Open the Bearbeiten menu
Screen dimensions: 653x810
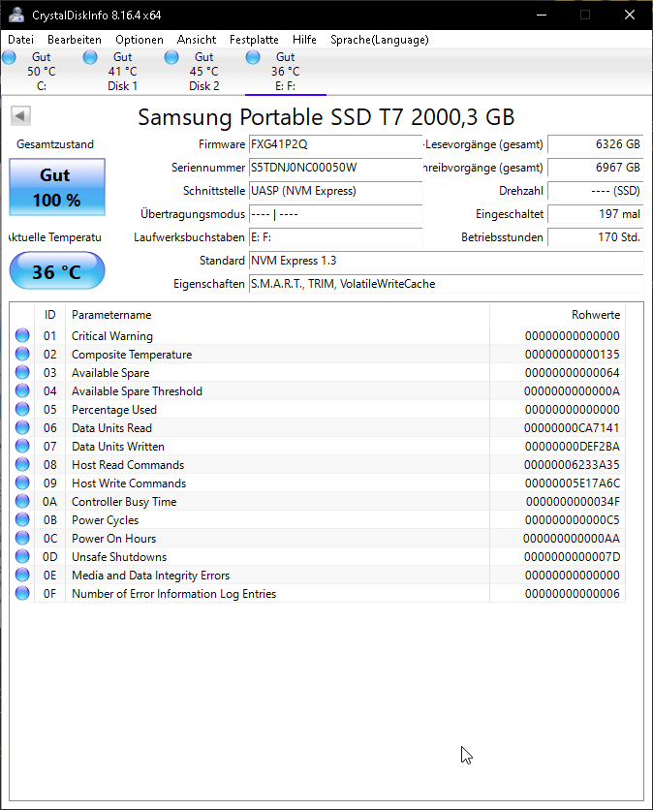pos(75,40)
